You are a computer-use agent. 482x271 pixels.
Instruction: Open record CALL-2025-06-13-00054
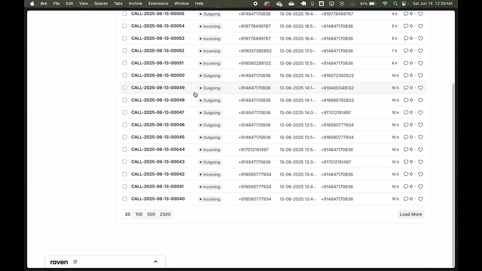click(158, 26)
